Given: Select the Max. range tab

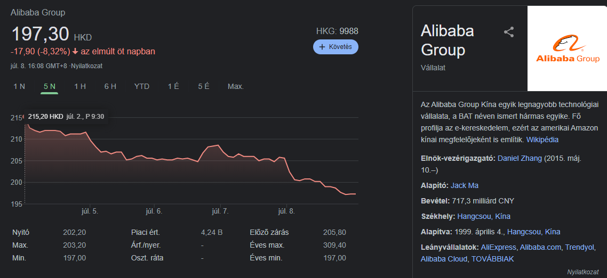Looking at the screenshot, I should point(236,87).
